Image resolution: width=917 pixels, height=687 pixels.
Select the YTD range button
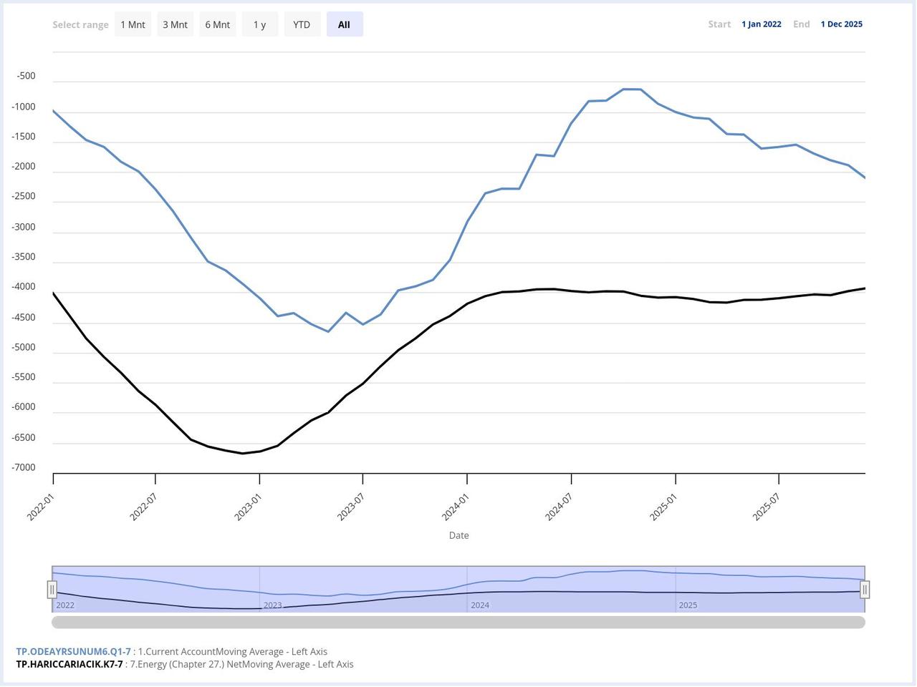point(302,24)
